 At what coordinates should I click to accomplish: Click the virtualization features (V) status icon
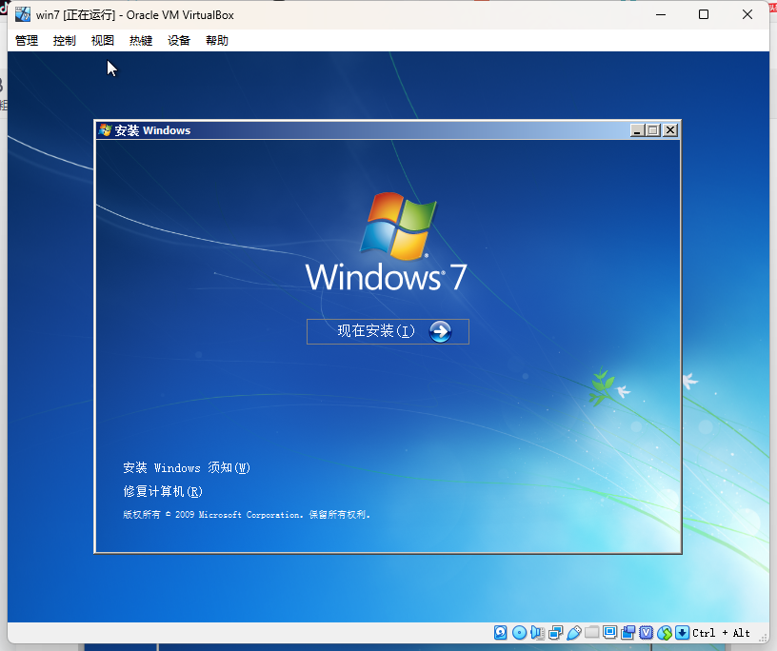[x=647, y=633]
